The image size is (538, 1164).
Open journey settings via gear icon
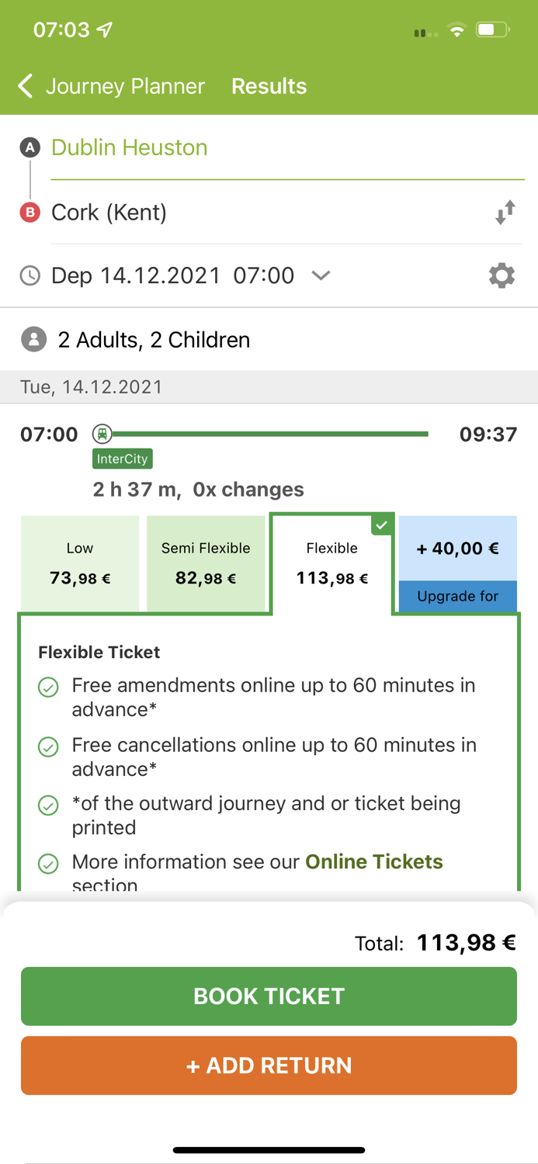tap(502, 275)
